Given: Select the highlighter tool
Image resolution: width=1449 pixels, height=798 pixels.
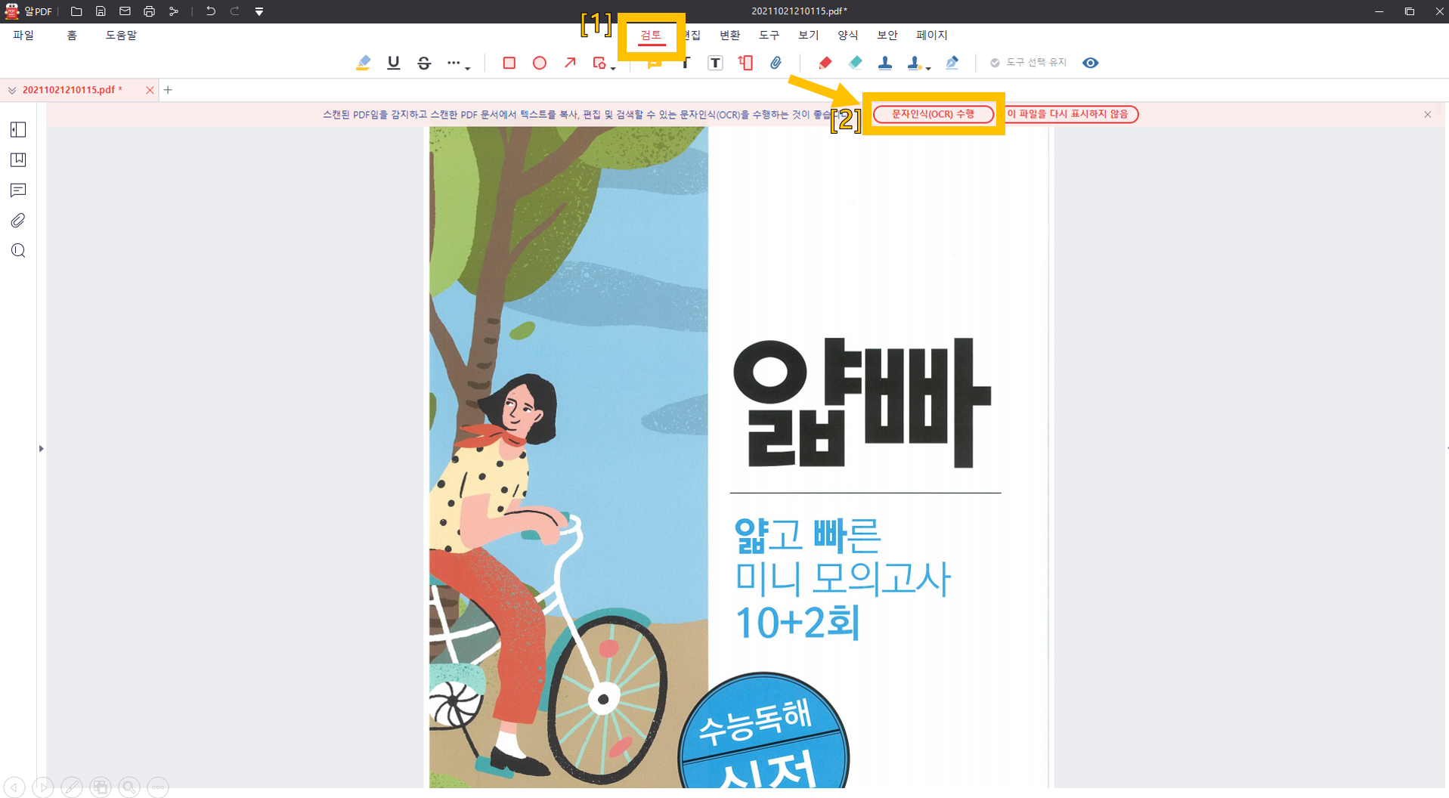Looking at the screenshot, I should click(364, 63).
